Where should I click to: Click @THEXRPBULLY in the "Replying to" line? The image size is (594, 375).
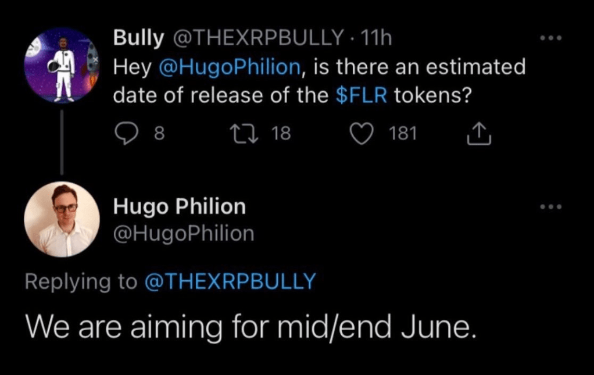click(229, 281)
